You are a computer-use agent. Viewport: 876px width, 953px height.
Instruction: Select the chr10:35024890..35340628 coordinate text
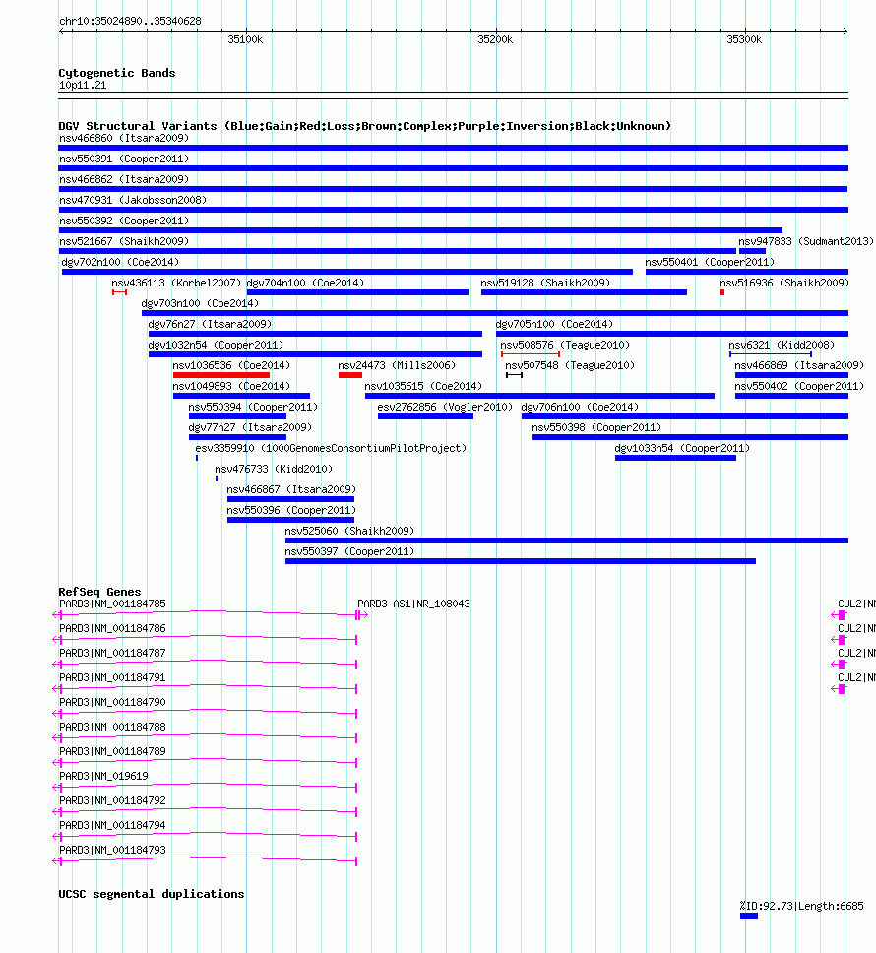pos(130,21)
